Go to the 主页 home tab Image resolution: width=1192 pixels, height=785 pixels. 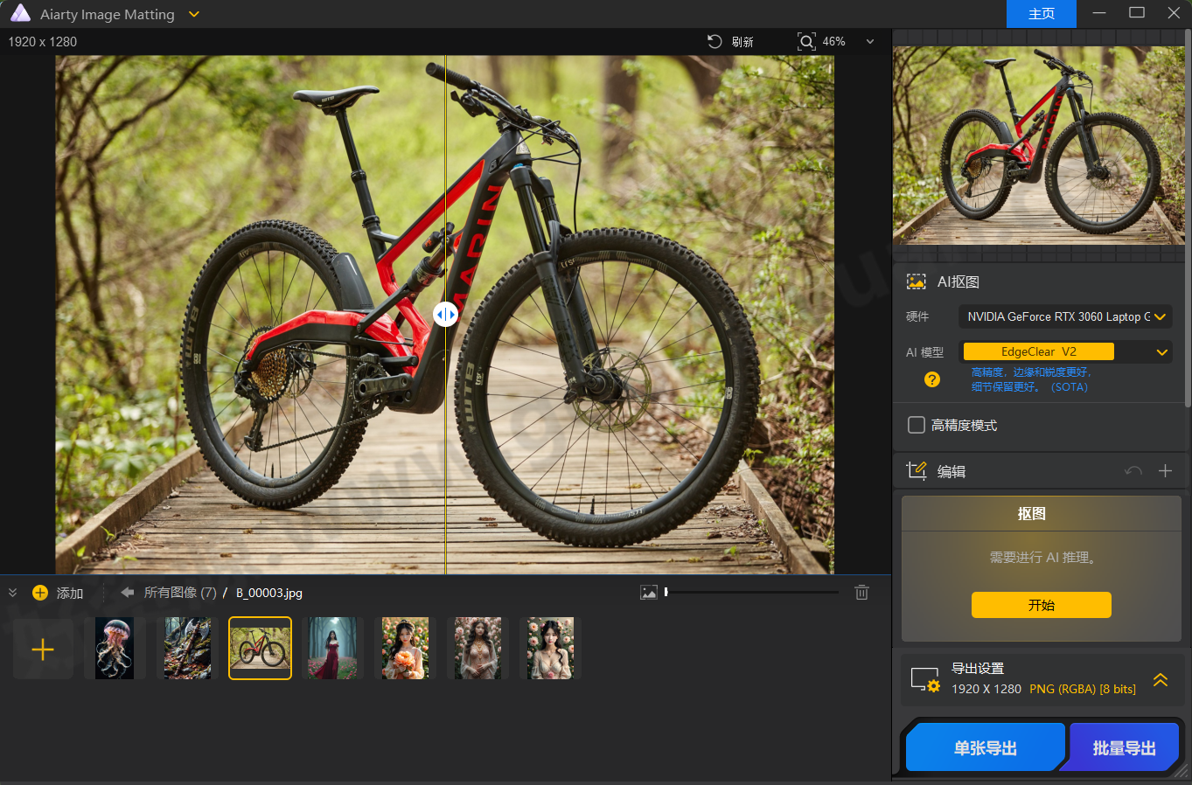click(1041, 14)
